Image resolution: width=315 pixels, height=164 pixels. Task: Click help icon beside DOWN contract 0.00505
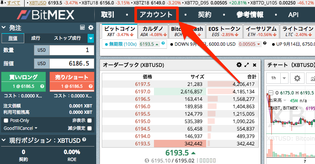(265, 43)
